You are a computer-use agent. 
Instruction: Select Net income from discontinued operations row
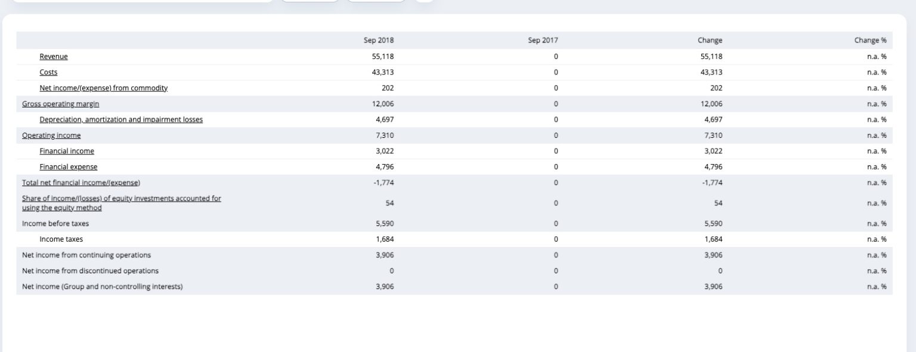[454, 271]
